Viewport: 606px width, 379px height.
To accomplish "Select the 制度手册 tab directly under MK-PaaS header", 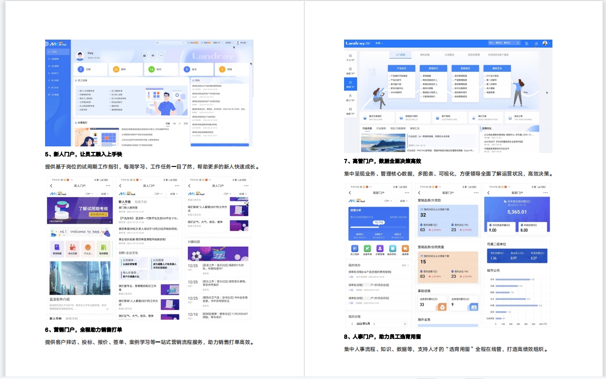I will point(141,202).
